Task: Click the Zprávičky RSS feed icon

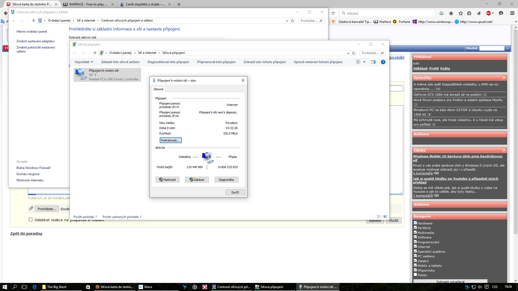Action: 504,78
